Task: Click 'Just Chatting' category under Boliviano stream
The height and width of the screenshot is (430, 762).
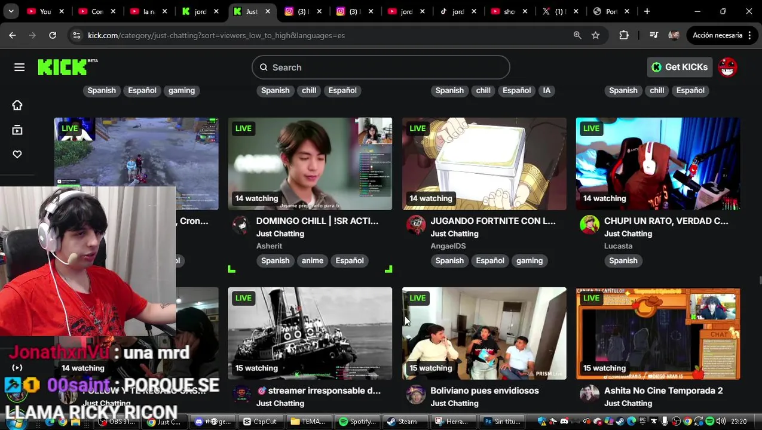Action: pos(454,403)
